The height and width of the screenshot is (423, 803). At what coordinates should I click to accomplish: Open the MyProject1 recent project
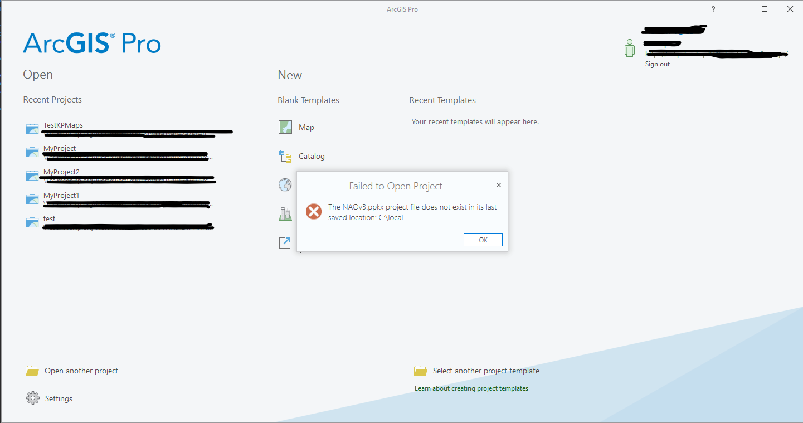pos(119,199)
